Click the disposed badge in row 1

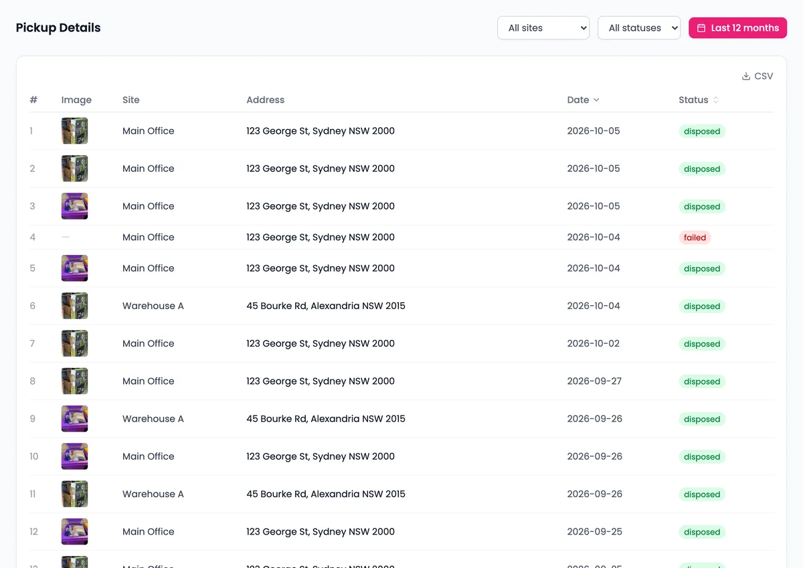[702, 131]
